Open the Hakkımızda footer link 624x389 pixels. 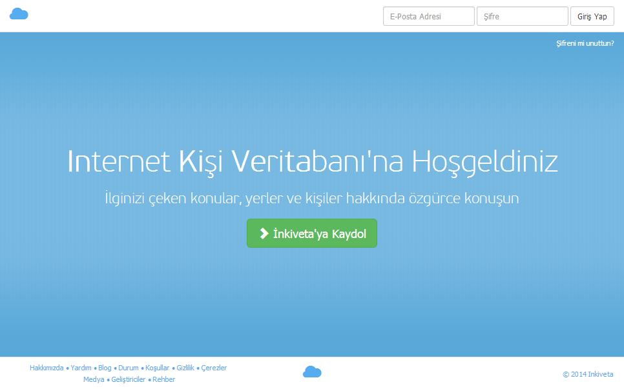tap(47, 368)
